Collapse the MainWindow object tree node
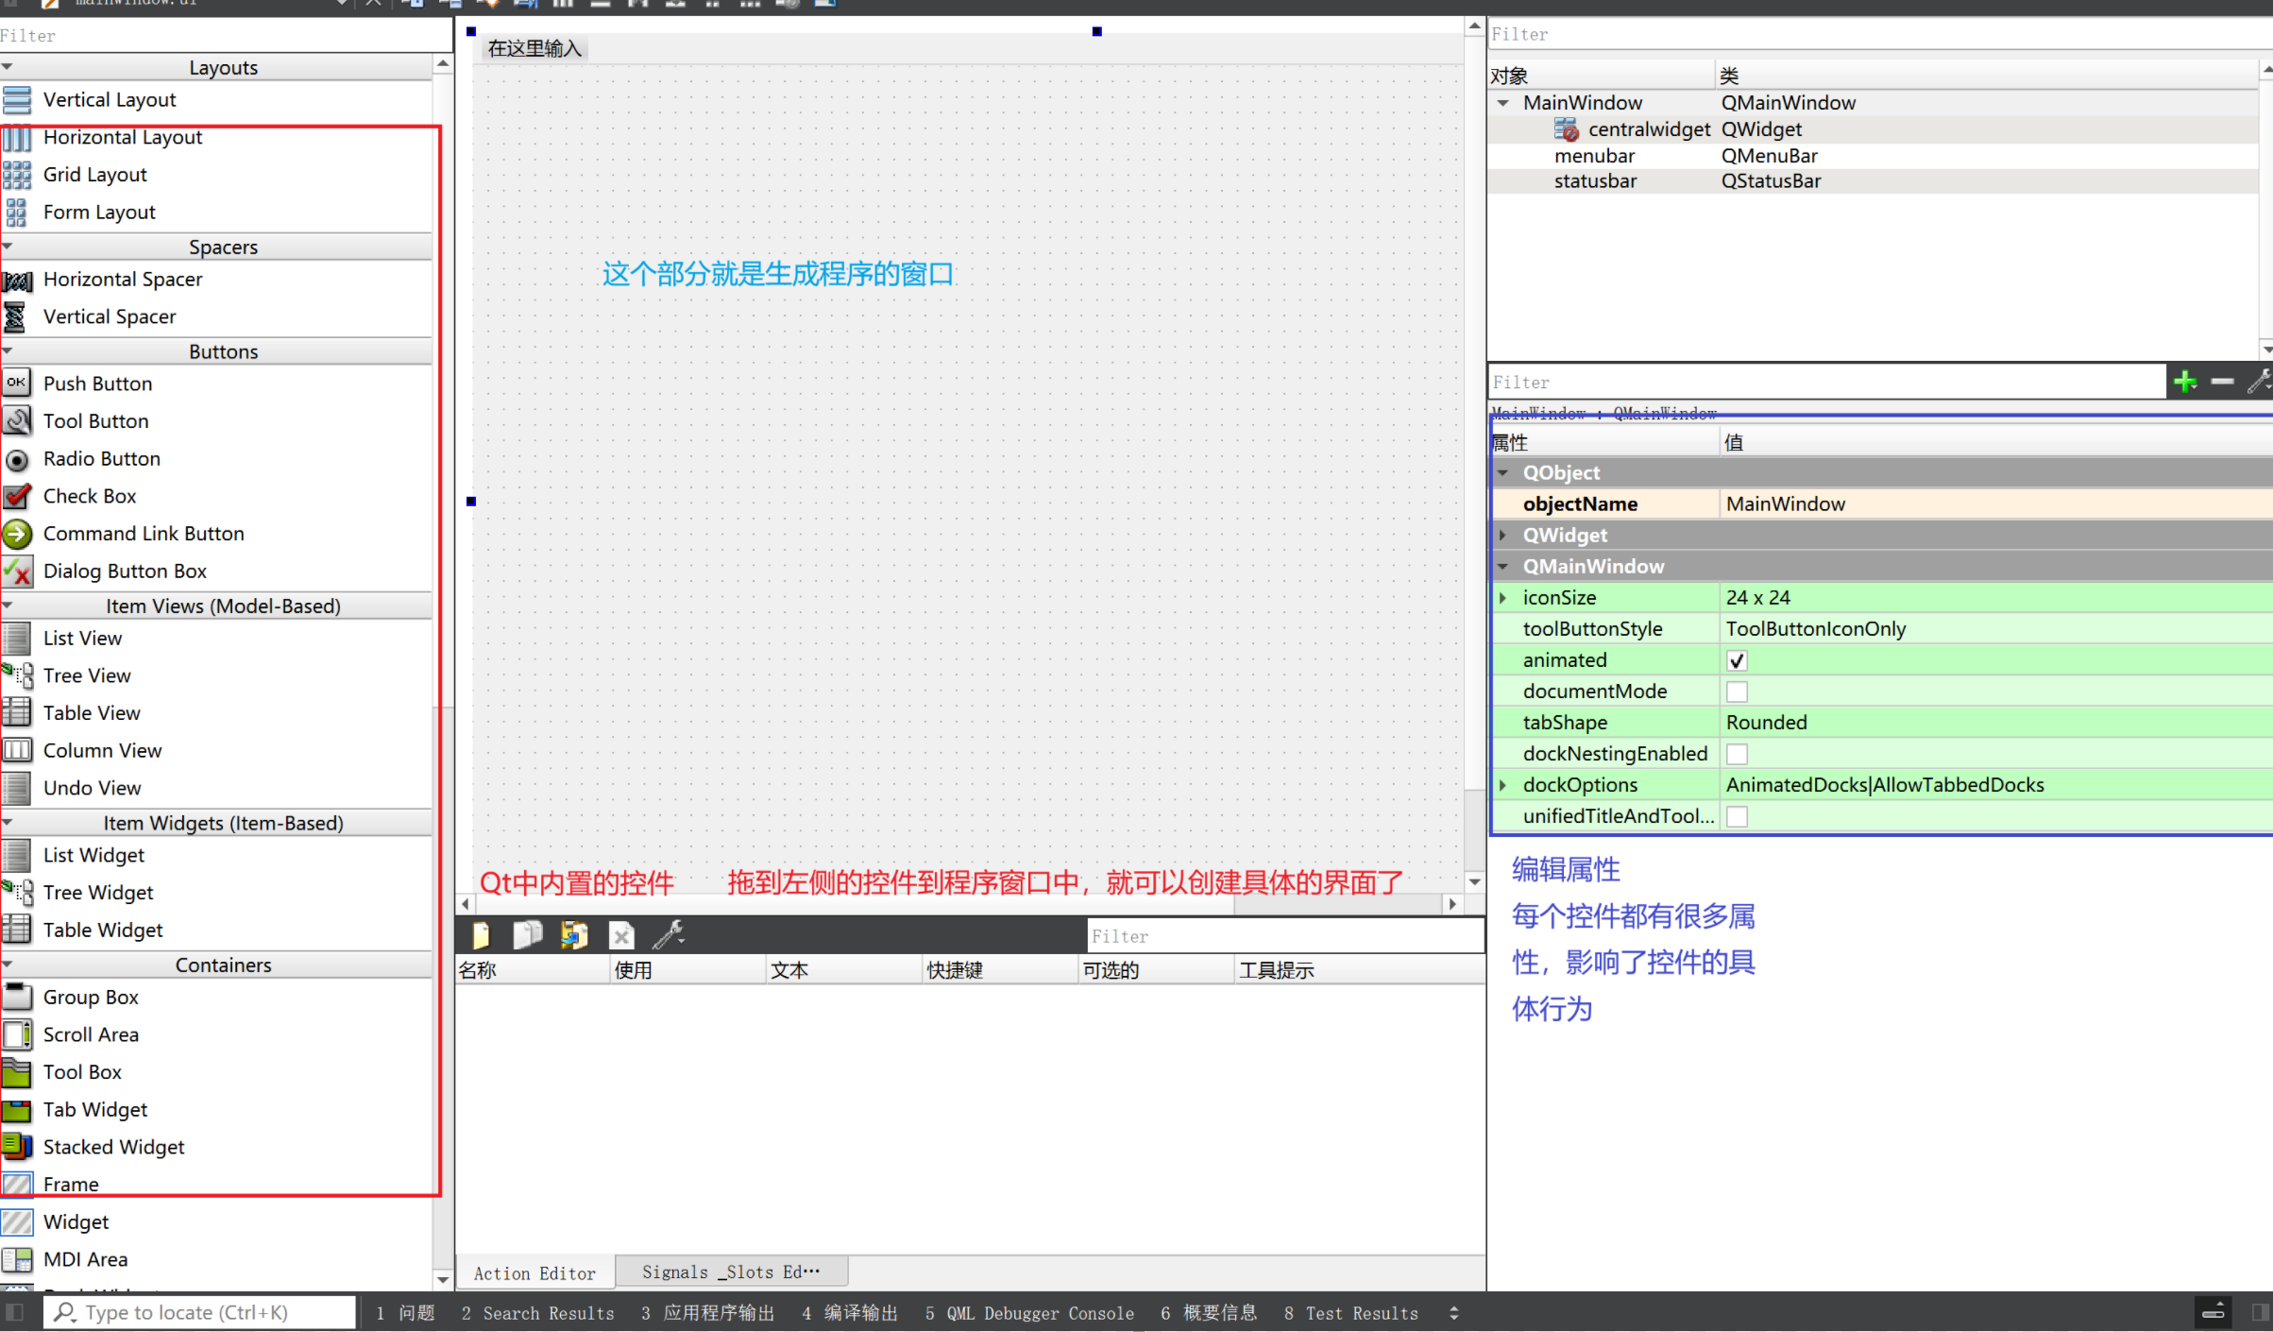This screenshot has width=2273, height=1332. 1503,103
